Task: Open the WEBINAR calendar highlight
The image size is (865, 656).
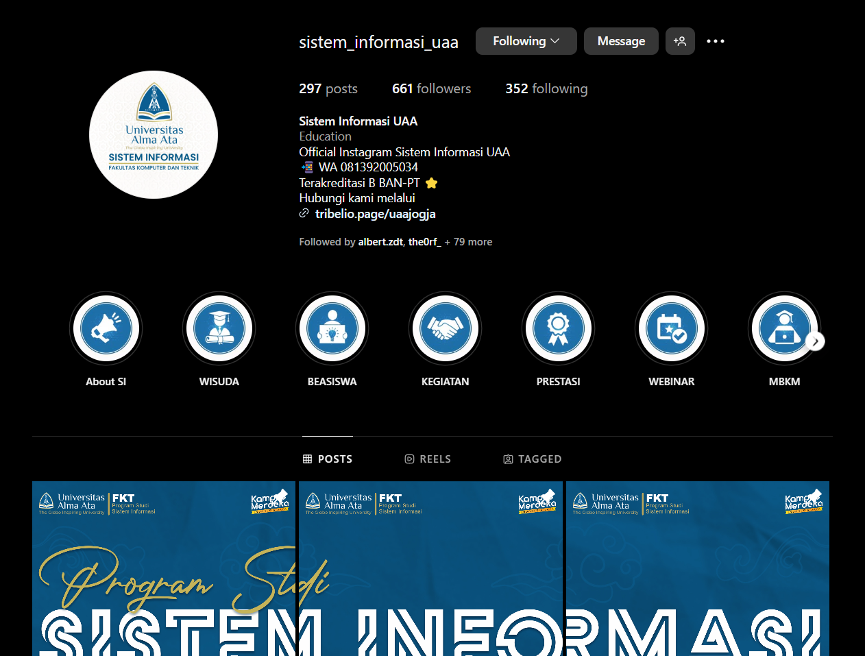Action: click(x=671, y=328)
